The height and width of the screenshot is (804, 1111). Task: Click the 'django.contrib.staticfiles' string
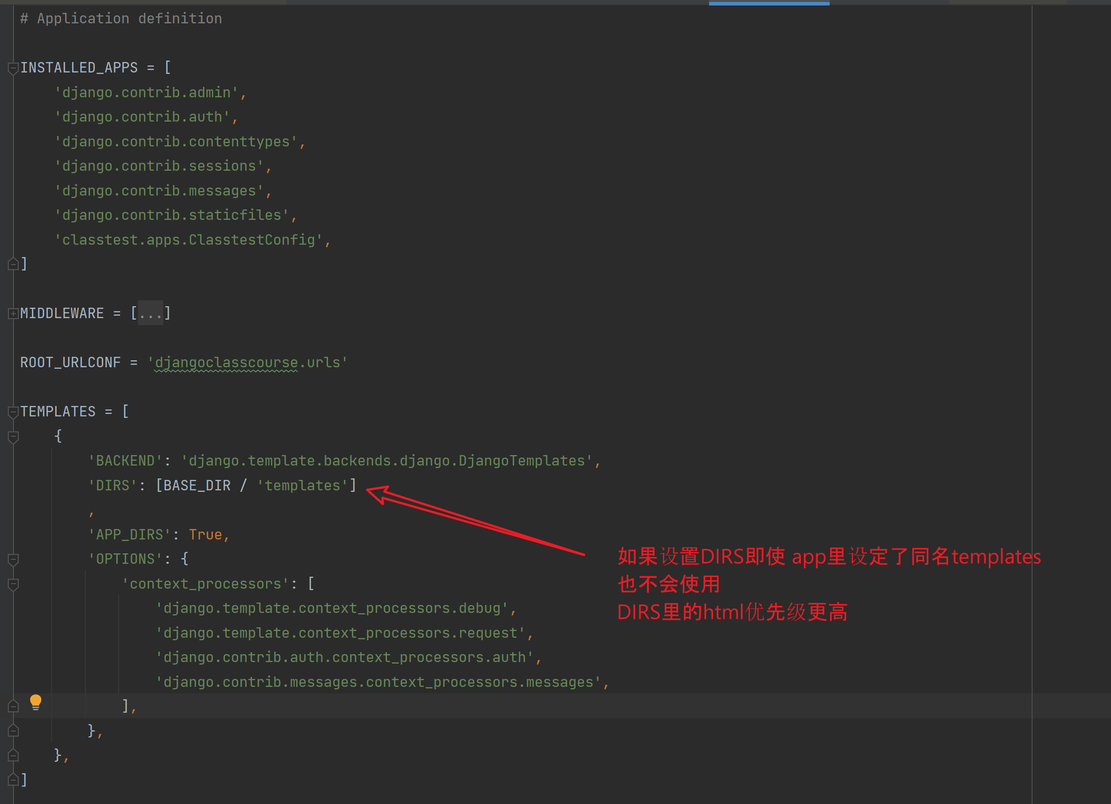click(172, 215)
